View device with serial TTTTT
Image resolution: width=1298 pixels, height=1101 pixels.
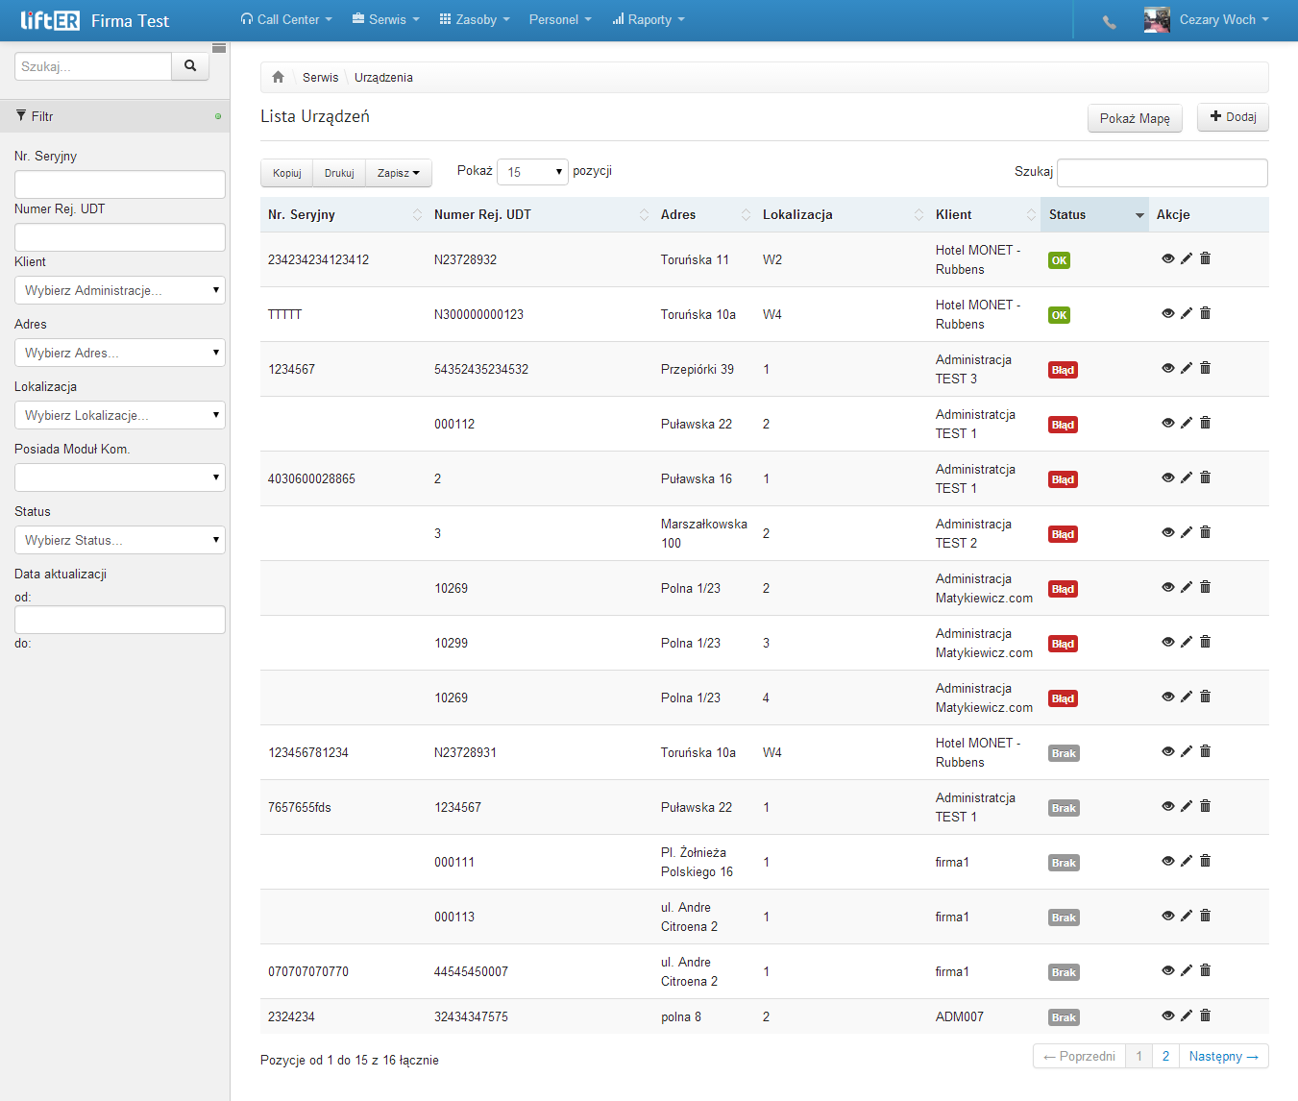(x=1168, y=313)
